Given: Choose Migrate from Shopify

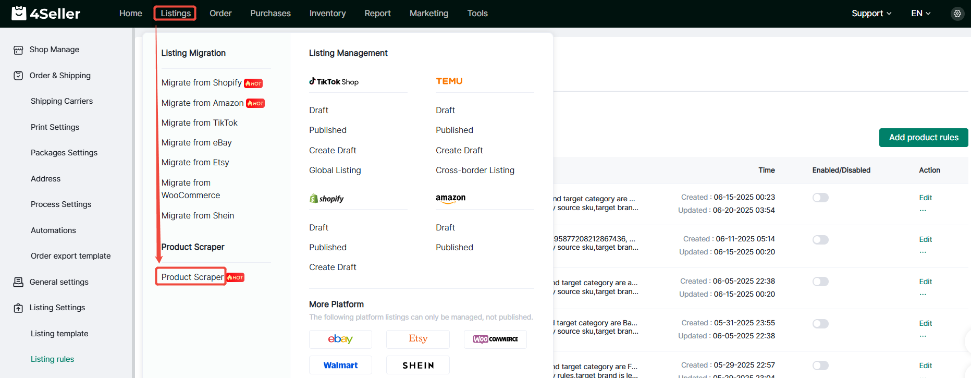Looking at the screenshot, I should point(201,83).
